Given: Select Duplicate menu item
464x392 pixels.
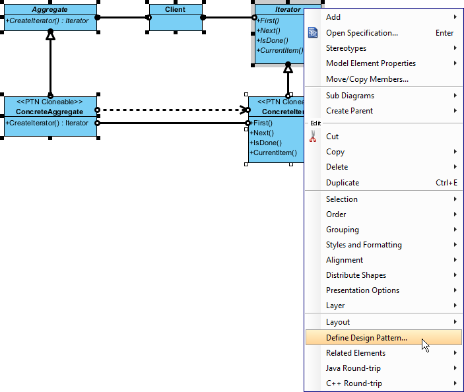Looking at the screenshot, I should click(x=383, y=183).
